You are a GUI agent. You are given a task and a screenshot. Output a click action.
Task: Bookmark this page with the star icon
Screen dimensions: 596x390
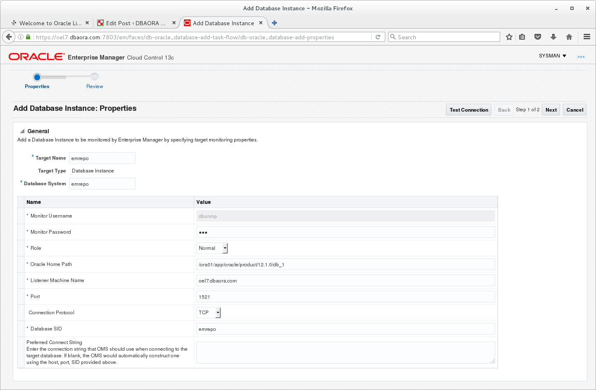point(509,37)
